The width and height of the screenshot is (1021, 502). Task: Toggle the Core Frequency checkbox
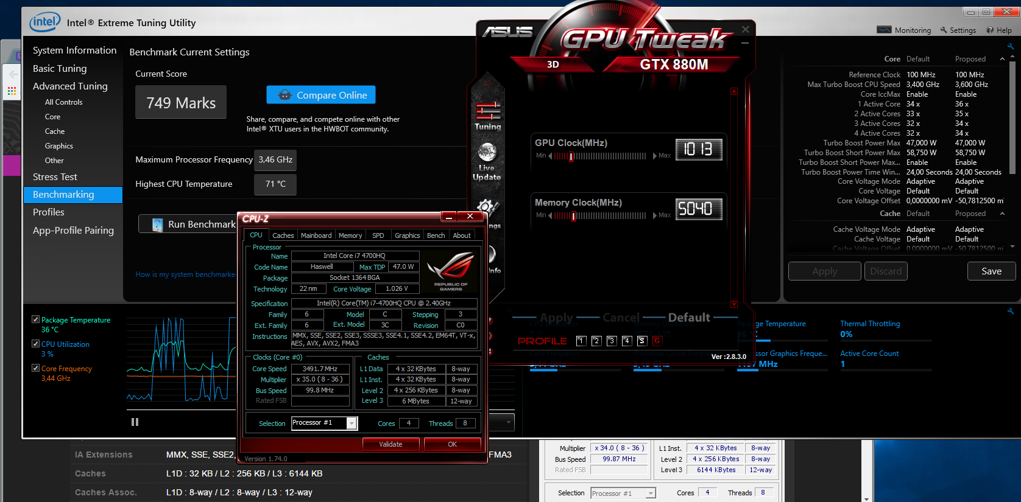tap(35, 368)
